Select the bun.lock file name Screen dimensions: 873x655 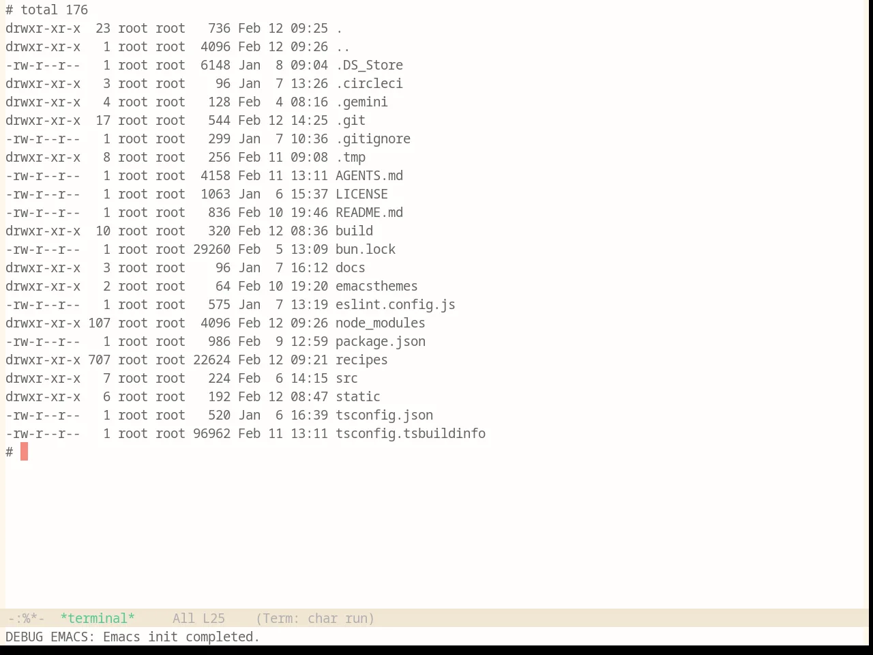(366, 250)
